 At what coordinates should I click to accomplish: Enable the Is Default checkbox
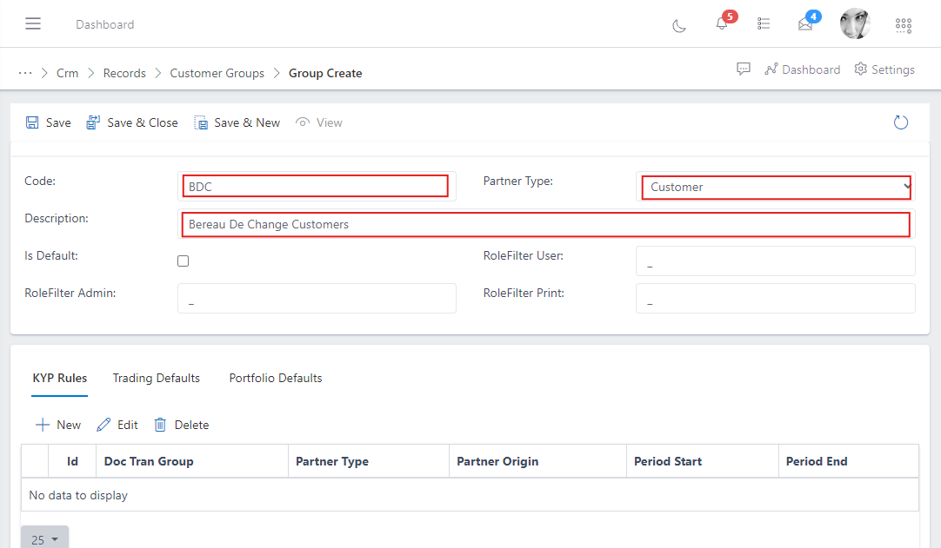coord(183,260)
